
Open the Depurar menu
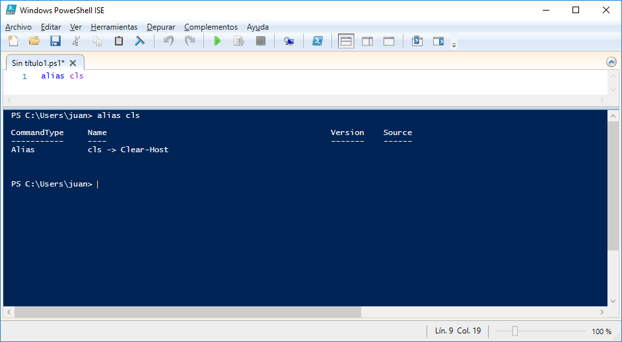pyautogui.click(x=160, y=27)
